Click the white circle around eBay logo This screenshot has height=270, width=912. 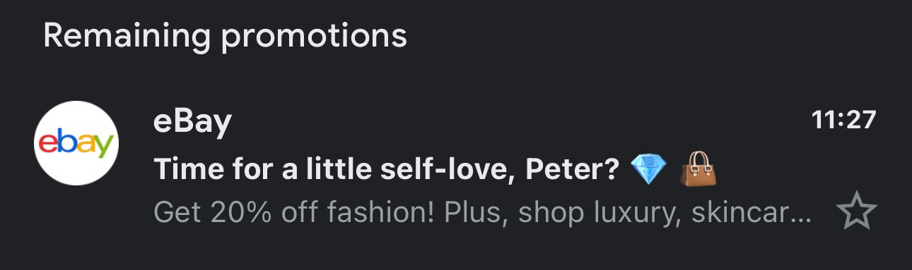pyautogui.click(x=76, y=144)
